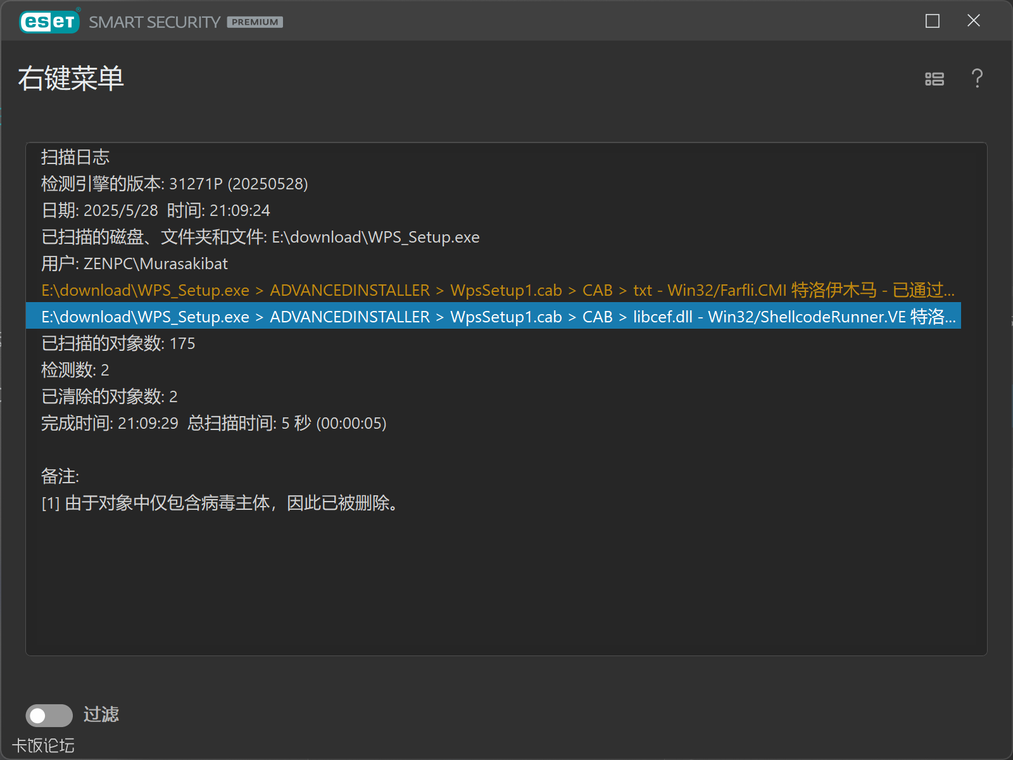Toggle the 过滤 filter switch
The height and width of the screenshot is (760, 1013).
click(x=49, y=716)
